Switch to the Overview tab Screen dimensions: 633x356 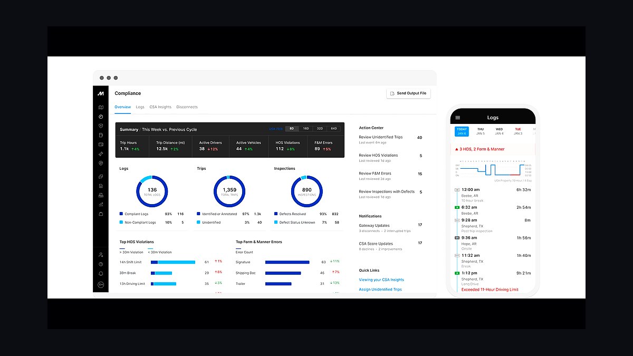tap(123, 107)
